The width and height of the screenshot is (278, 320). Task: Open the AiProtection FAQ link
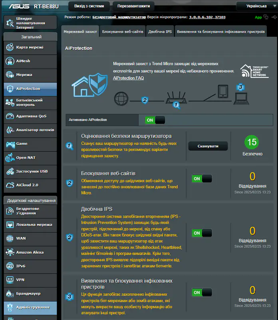[x=128, y=78]
